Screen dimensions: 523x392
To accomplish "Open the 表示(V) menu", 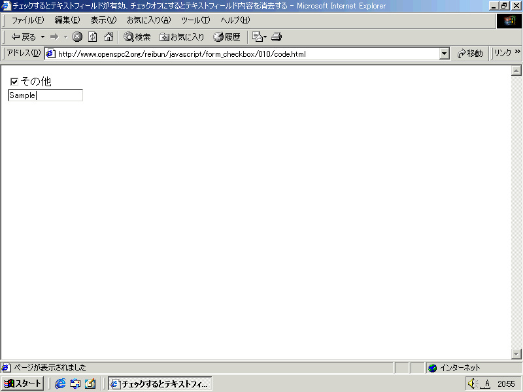I will point(103,20).
